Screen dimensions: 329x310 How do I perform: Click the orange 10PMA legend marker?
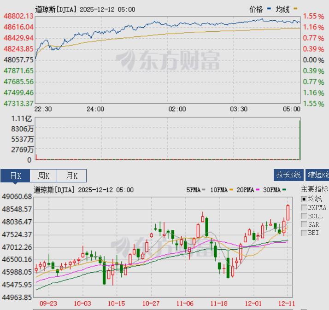pos(231,190)
